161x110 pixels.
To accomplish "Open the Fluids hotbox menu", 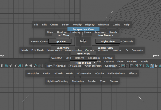I will click(x=47, y=73).
